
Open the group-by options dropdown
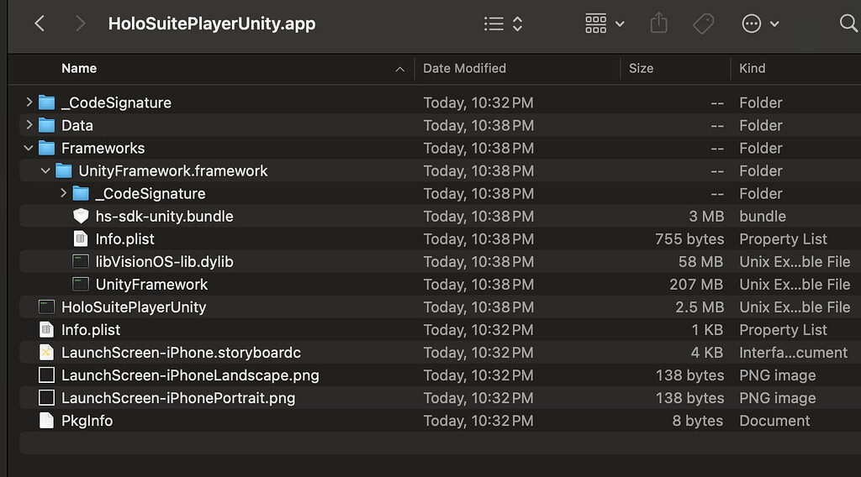(x=605, y=24)
